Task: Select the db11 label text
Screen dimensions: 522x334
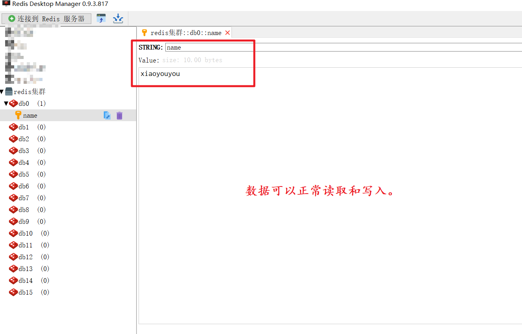Action: pyautogui.click(x=26, y=245)
